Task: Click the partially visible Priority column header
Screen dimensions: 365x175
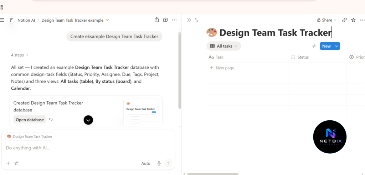Action: [357, 57]
